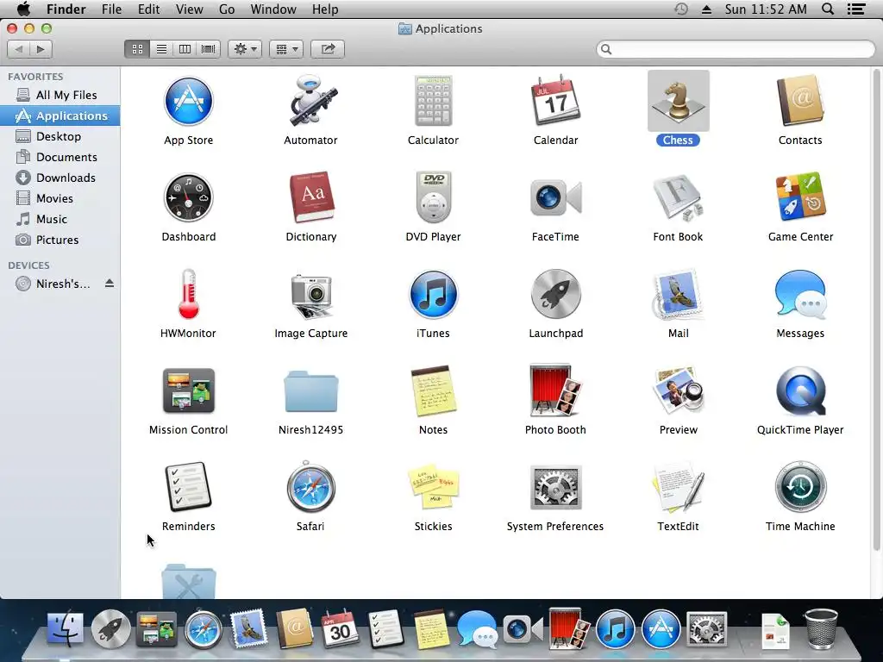Open Downloads in sidebar
This screenshot has width=883, height=662.
pyautogui.click(x=59, y=178)
